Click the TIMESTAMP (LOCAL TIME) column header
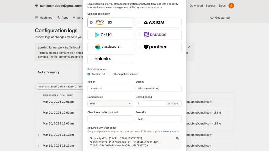 (x=58, y=95)
